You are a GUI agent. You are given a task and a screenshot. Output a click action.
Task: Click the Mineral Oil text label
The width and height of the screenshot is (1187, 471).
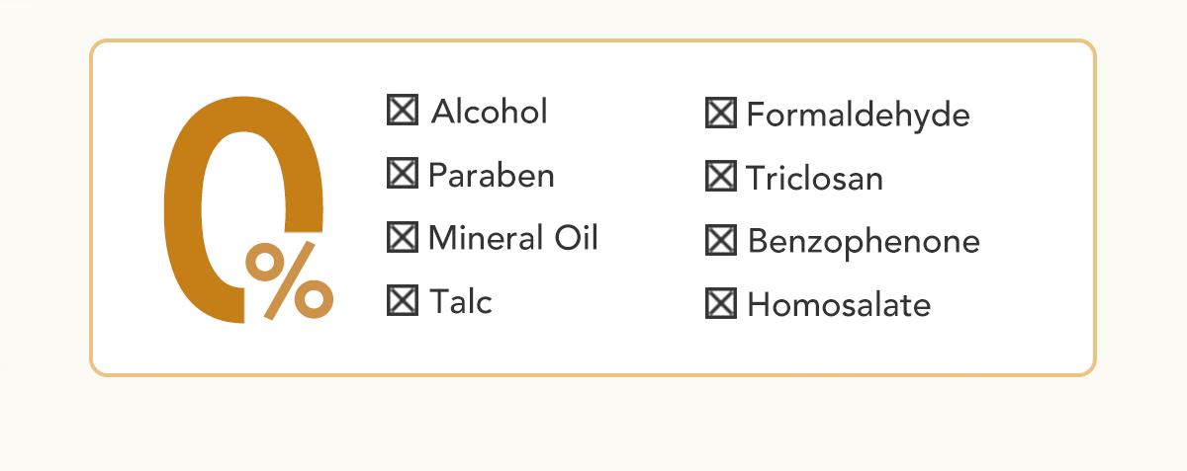tap(512, 238)
